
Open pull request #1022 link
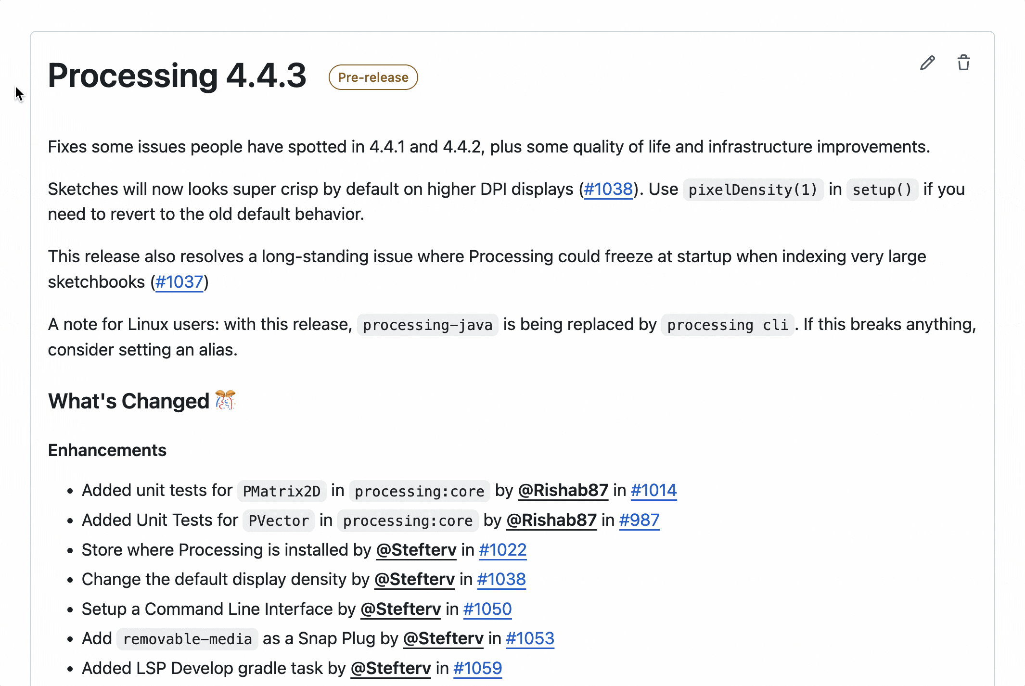coord(502,550)
